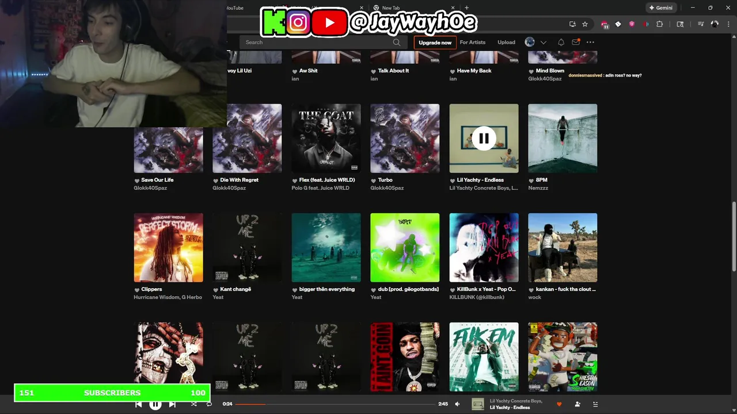Pause the Lil Yachty - Endless cover overlay
The height and width of the screenshot is (414, 737).
[x=484, y=138]
